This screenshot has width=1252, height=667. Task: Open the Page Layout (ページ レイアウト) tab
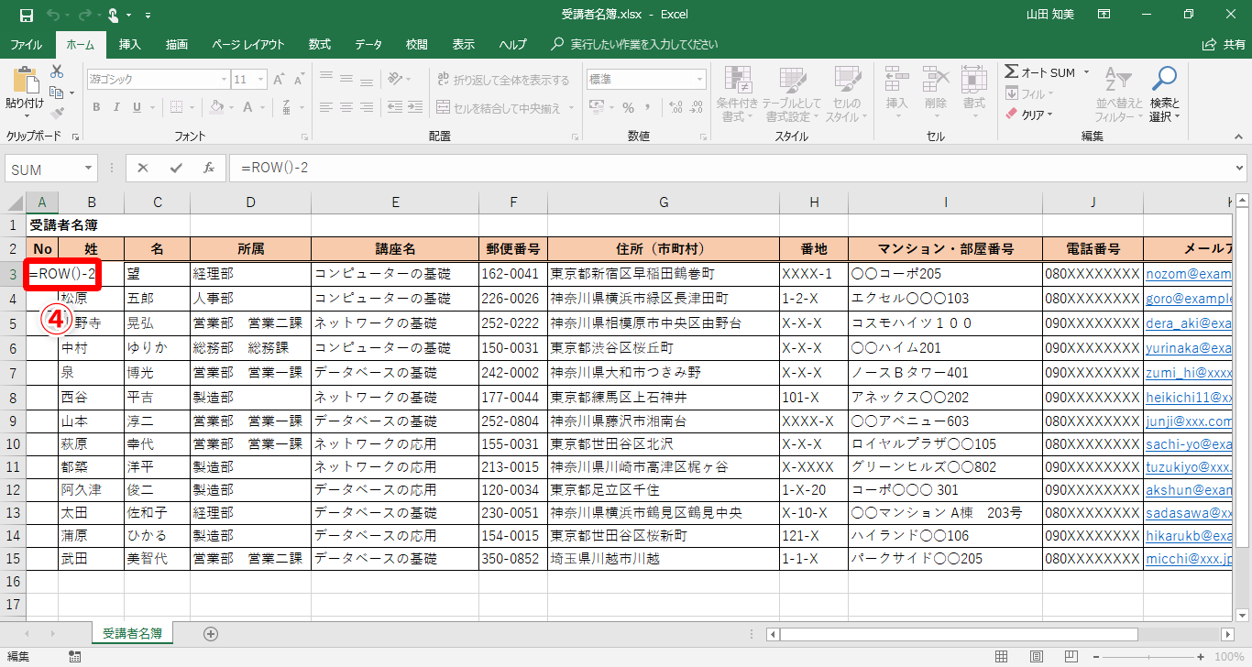(247, 44)
